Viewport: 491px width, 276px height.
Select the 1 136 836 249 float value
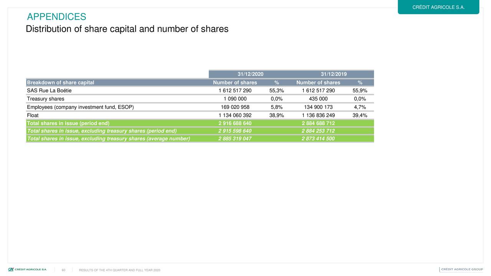[x=318, y=115]
